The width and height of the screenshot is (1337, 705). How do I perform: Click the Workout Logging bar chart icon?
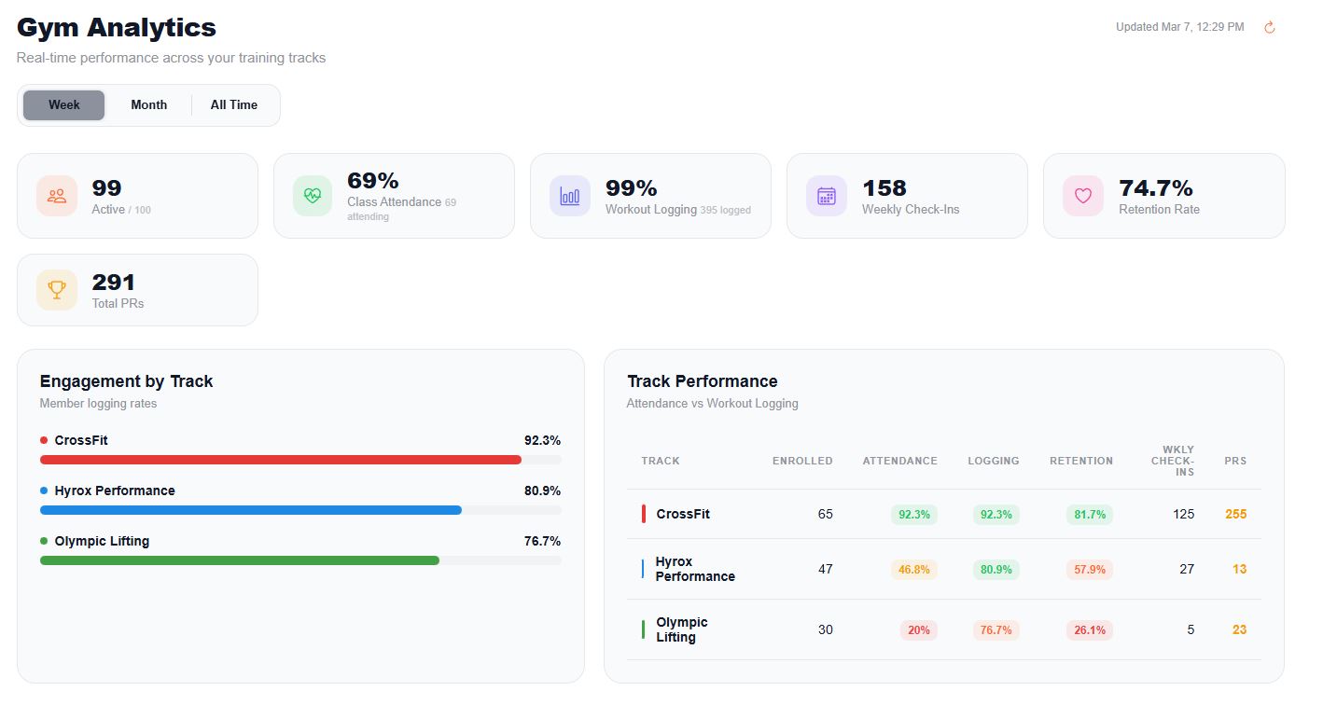tap(569, 196)
